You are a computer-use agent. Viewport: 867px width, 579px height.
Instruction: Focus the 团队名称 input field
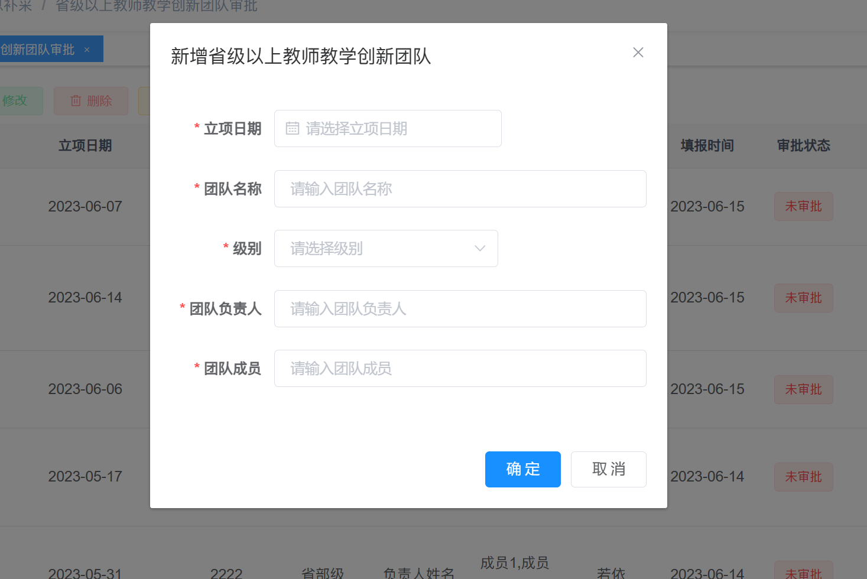(x=460, y=188)
